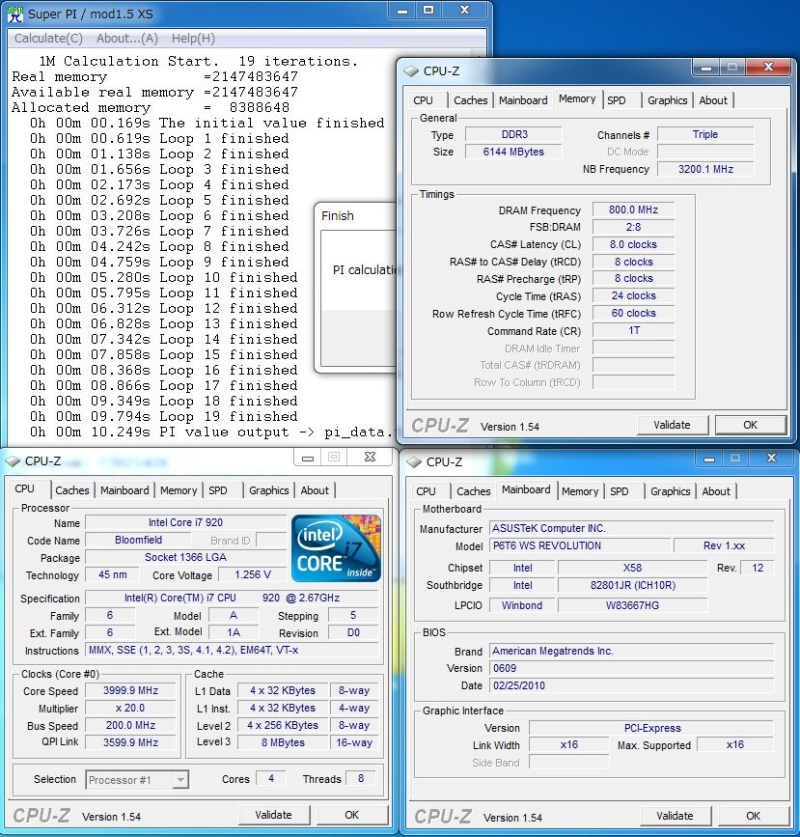
Task: Switch to CPU tab in Memory CPU-Z window
Action: tap(424, 100)
